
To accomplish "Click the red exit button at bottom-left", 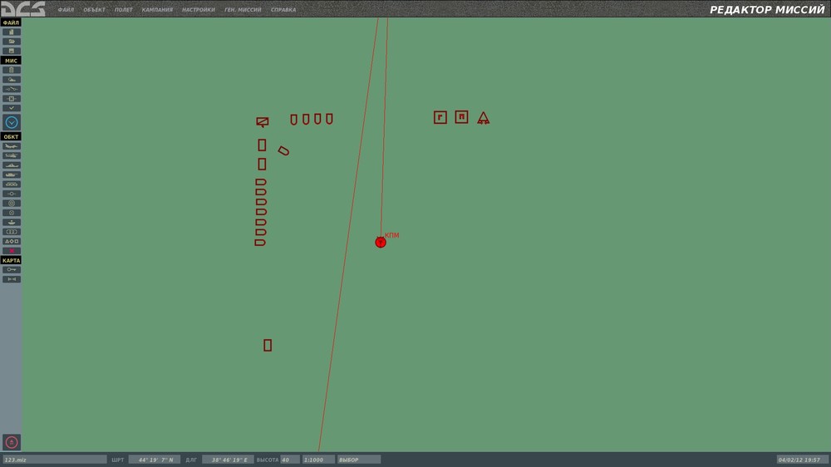I will click(x=11, y=443).
